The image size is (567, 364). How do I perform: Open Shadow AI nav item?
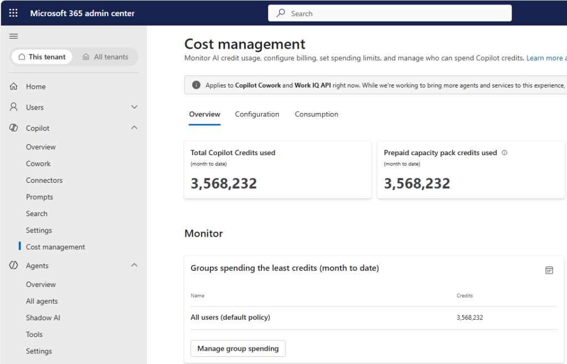43,317
